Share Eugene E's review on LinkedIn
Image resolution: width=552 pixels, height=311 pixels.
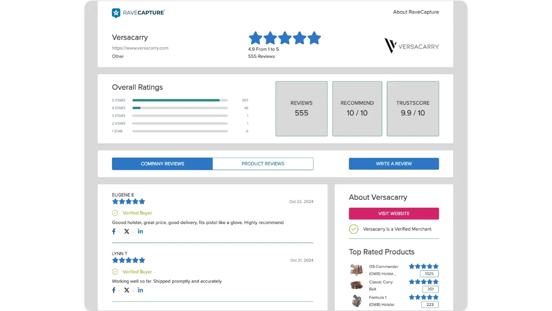[140, 231]
